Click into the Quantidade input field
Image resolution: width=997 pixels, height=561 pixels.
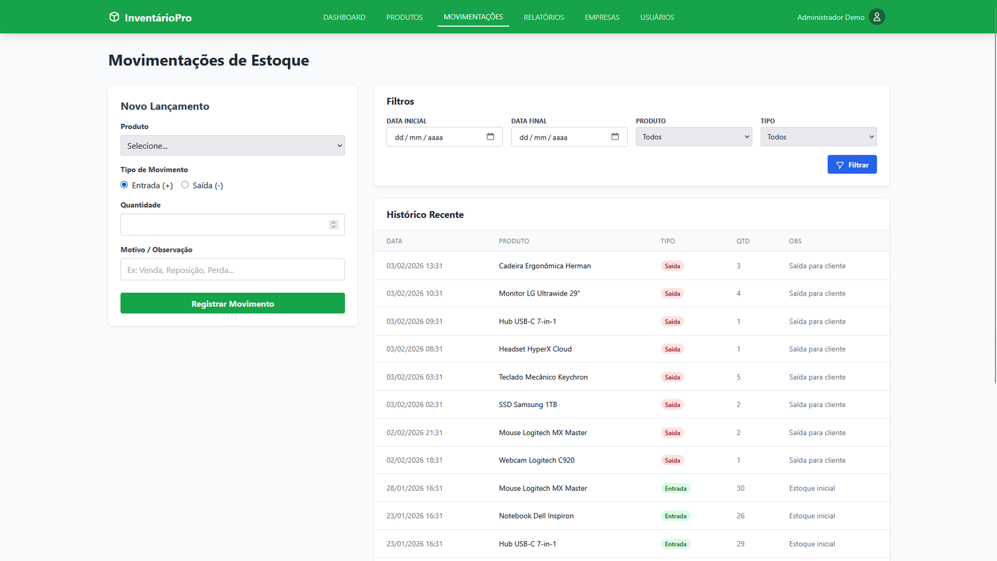(x=224, y=225)
